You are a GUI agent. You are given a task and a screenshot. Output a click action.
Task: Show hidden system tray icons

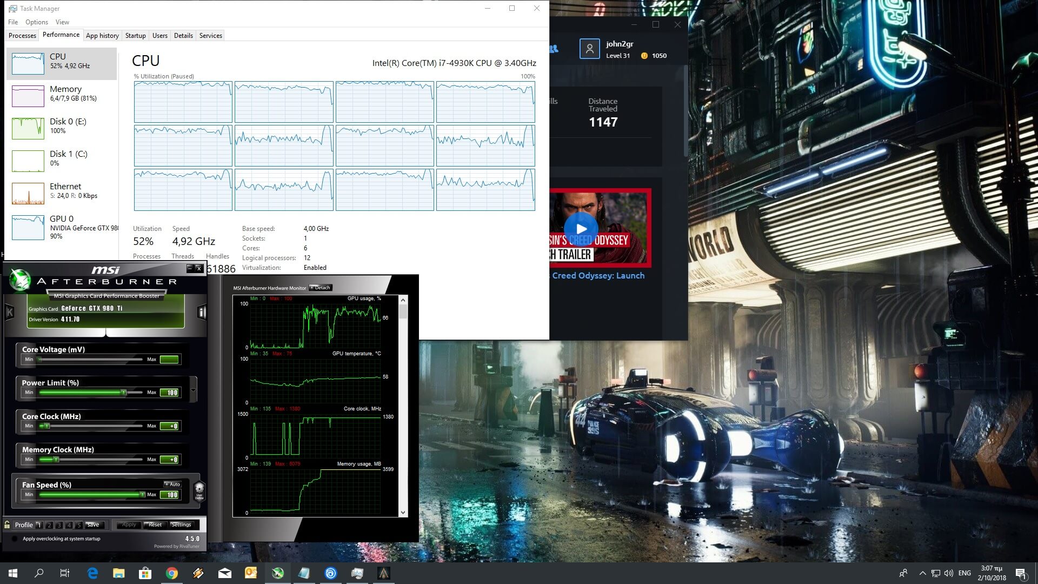(x=922, y=573)
